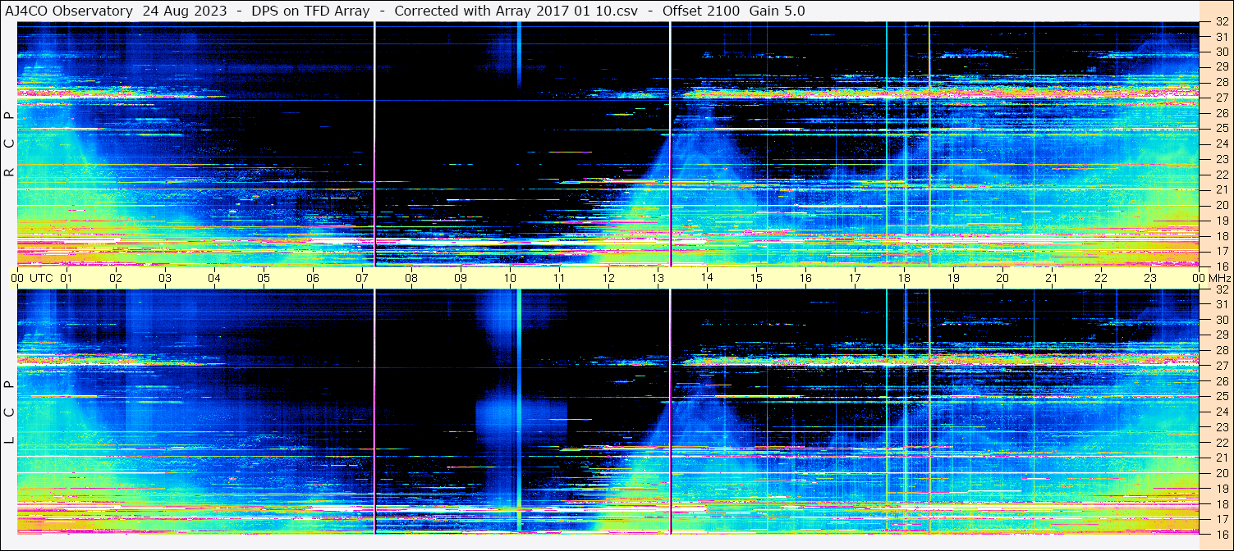Select hour mark 18 on the UTC axis
This screenshot has height=551, width=1234.
(x=904, y=278)
